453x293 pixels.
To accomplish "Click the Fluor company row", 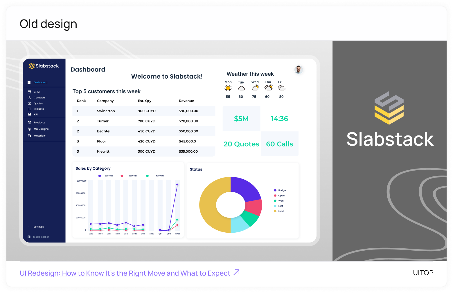I will click(144, 141).
